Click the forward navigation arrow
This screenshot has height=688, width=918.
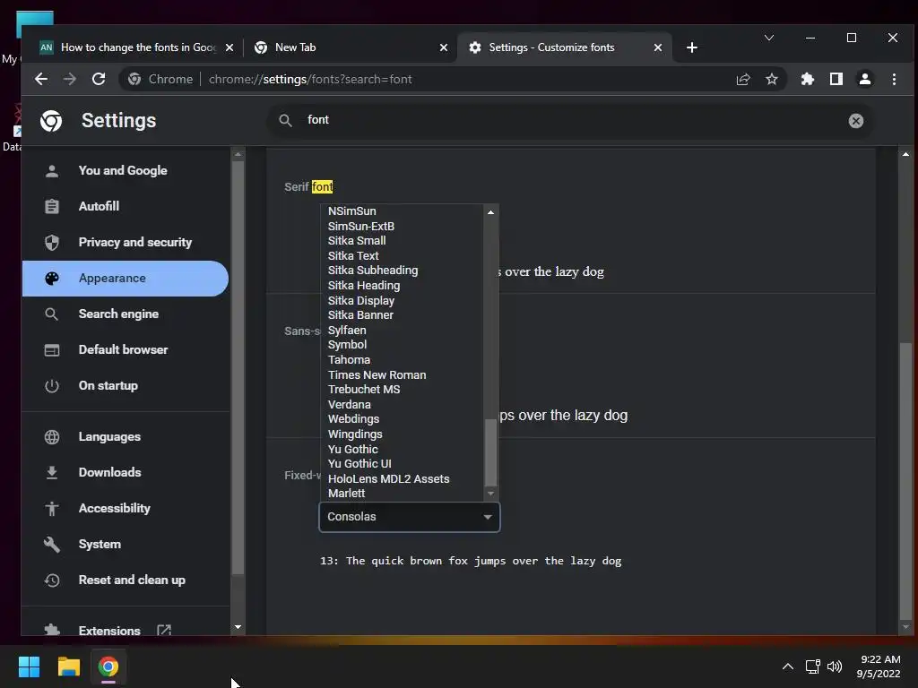pos(70,79)
